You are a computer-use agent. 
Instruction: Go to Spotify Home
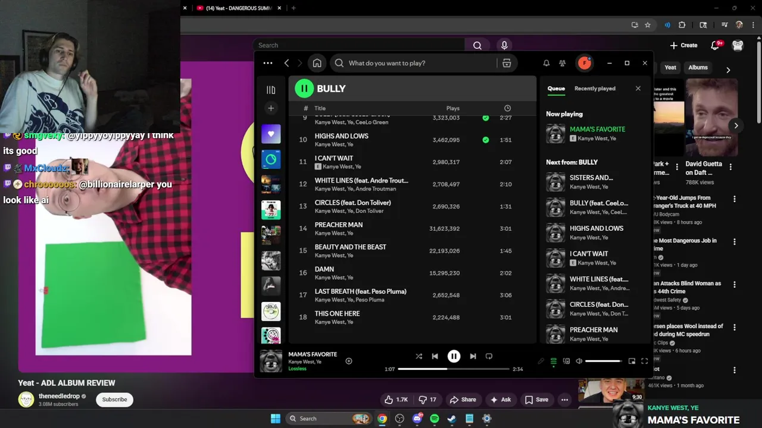click(317, 63)
